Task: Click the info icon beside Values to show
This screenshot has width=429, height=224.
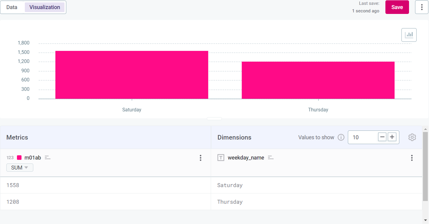Action: (341, 137)
